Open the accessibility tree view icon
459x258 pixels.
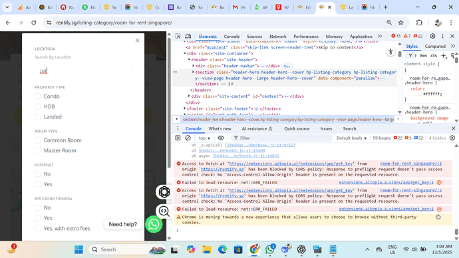[390, 52]
